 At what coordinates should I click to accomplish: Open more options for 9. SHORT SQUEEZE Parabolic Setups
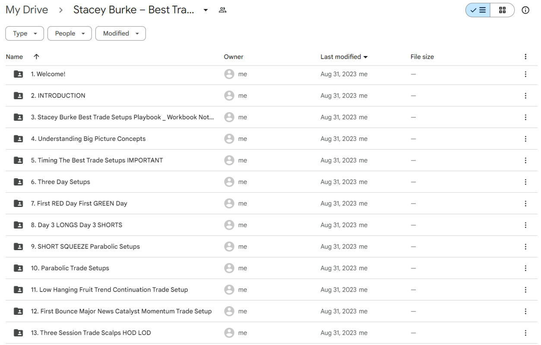click(x=525, y=246)
